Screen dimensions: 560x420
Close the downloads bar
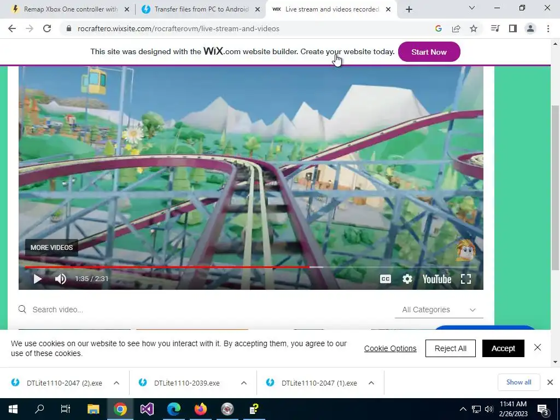[x=550, y=382]
